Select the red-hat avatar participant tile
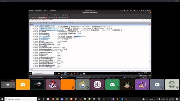This screenshot has height=101, width=180. [53, 84]
